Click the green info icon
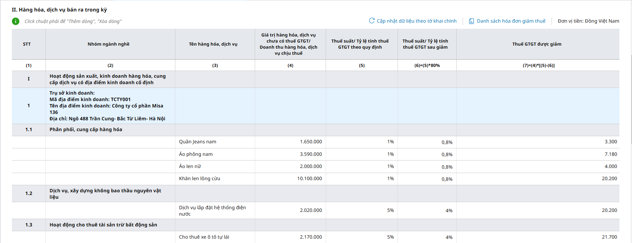The image size is (632, 243). (x=16, y=21)
